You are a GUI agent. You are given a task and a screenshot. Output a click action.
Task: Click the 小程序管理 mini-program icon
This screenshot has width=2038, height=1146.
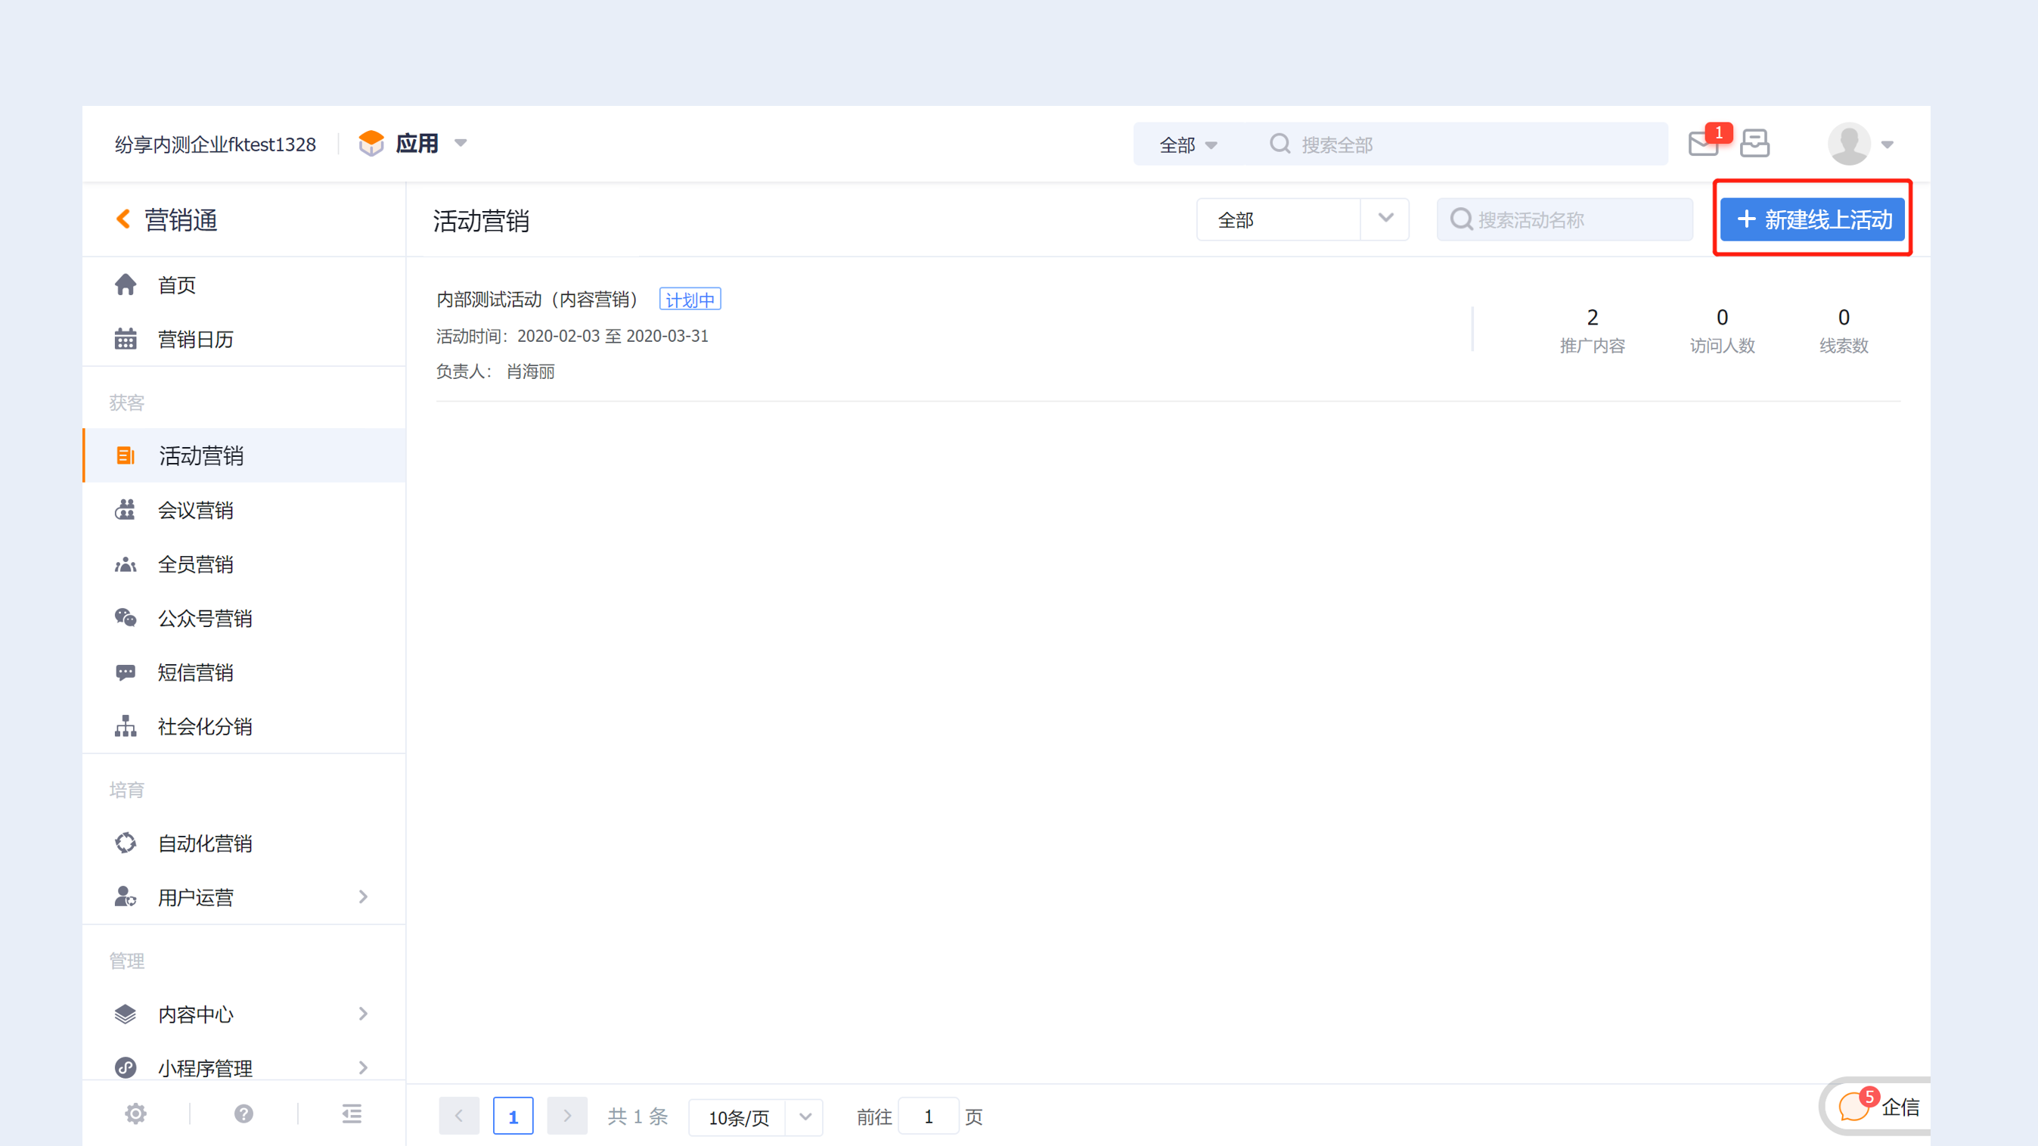(x=126, y=1067)
